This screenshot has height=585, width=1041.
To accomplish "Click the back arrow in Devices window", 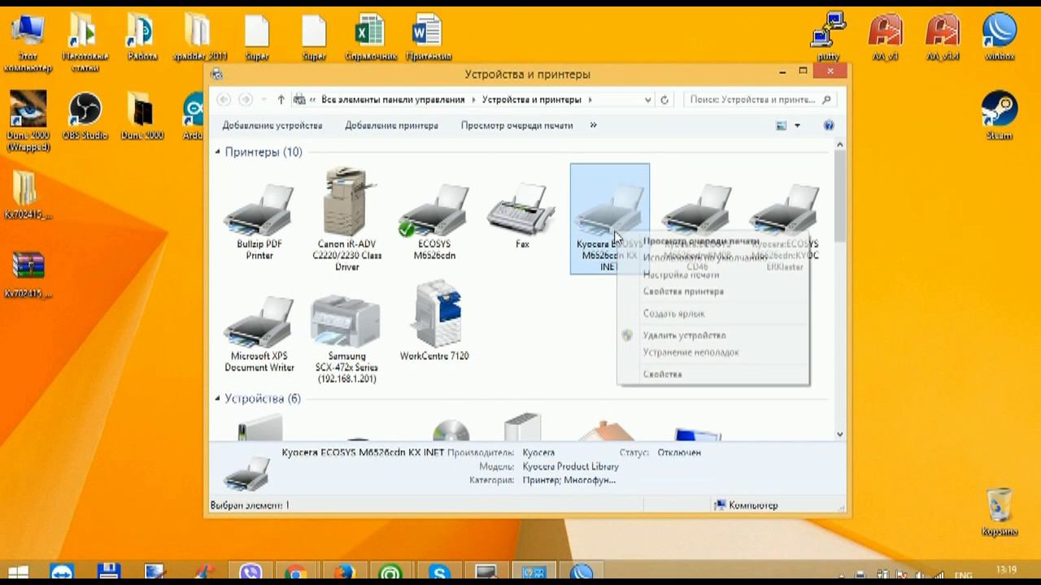I will pyautogui.click(x=224, y=99).
